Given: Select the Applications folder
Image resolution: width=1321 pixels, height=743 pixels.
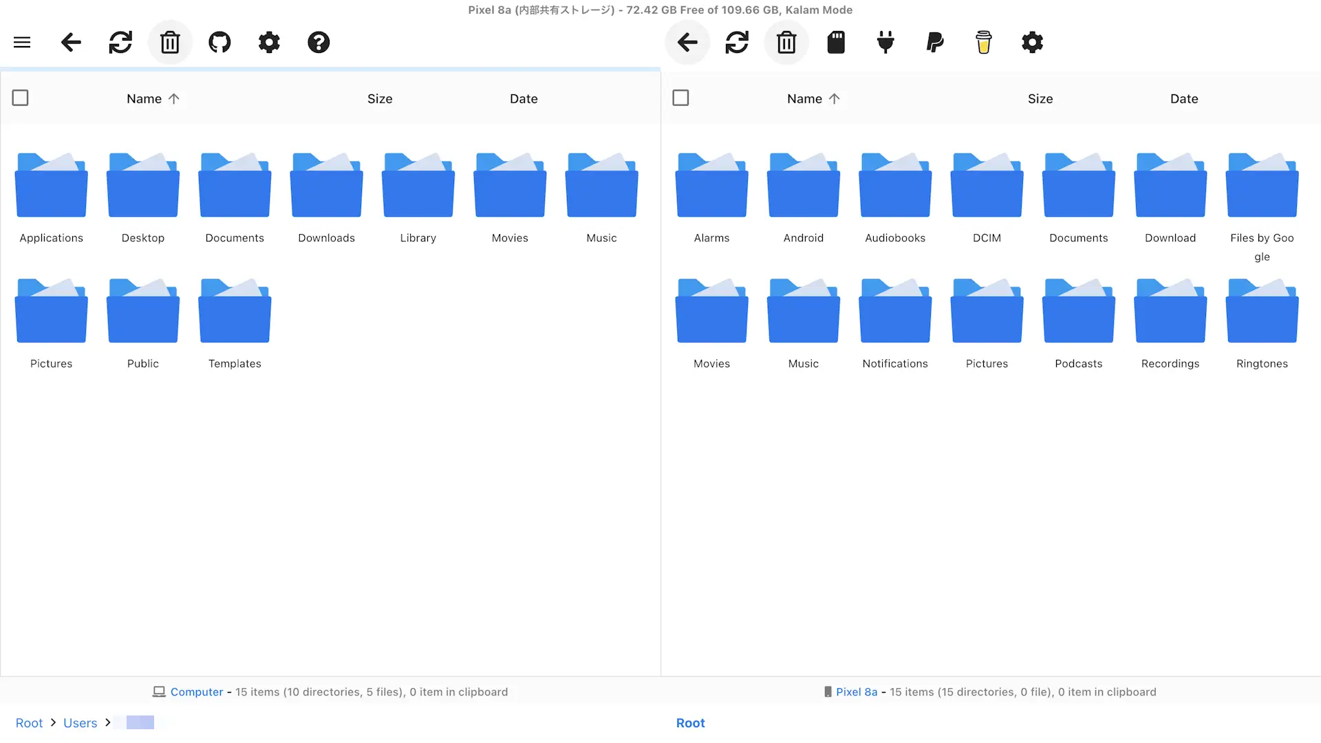Looking at the screenshot, I should 52,198.
